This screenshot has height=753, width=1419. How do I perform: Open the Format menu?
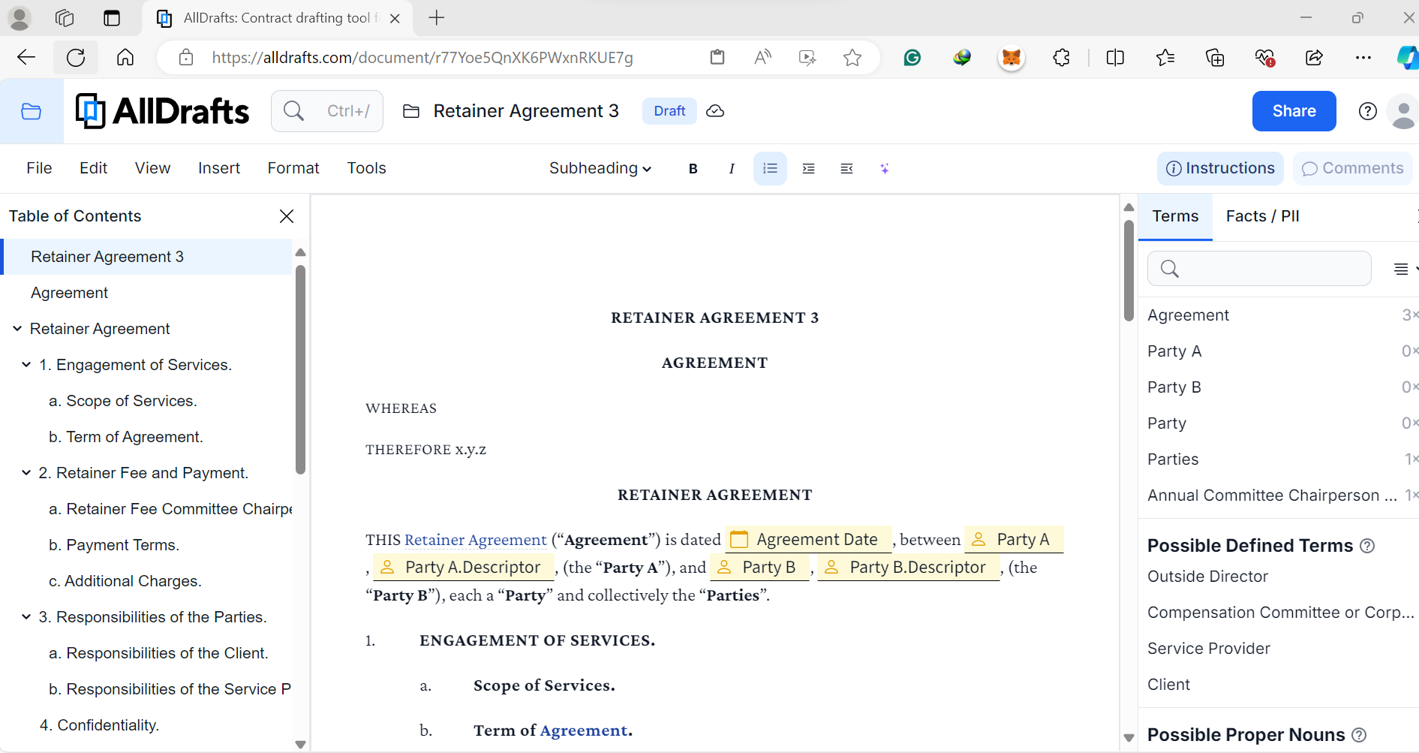click(x=293, y=168)
